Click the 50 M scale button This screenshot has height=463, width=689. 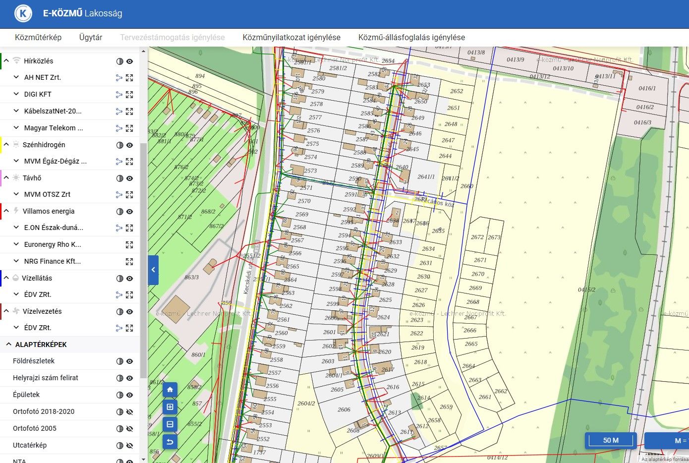tap(611, 440)
